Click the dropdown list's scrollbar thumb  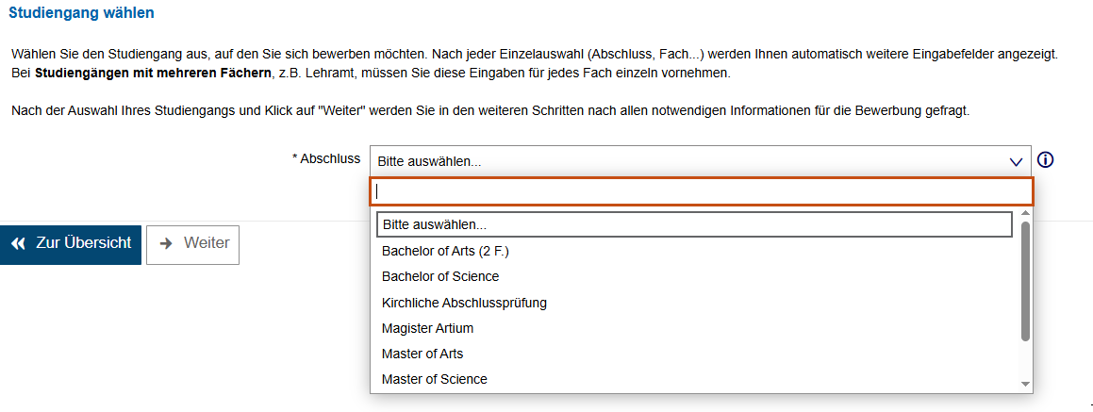tap(1025, 282)
